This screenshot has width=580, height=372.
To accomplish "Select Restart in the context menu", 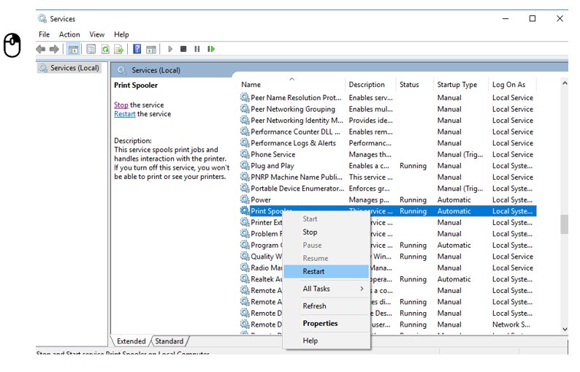I will click(x=313, y=271).
